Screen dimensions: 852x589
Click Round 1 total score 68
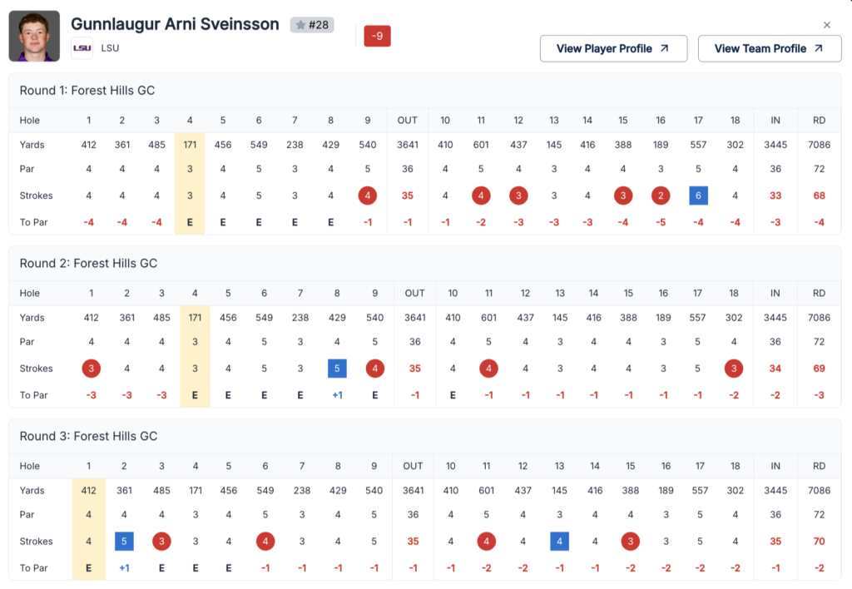819,196
